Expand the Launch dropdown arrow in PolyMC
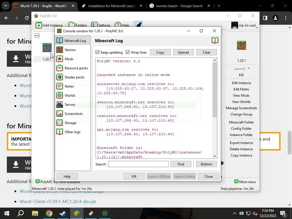Screen dimensions: 292x219 249,68
